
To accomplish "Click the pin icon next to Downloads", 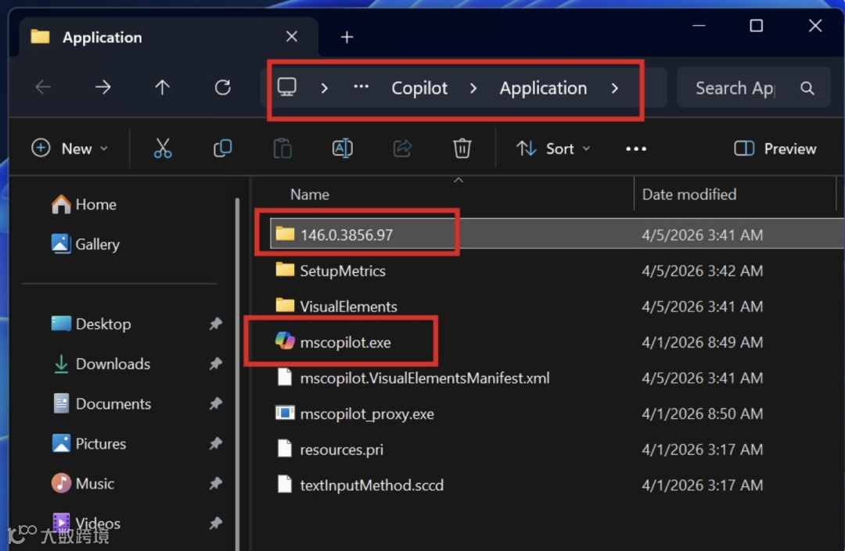I will [x=216, y=363].
